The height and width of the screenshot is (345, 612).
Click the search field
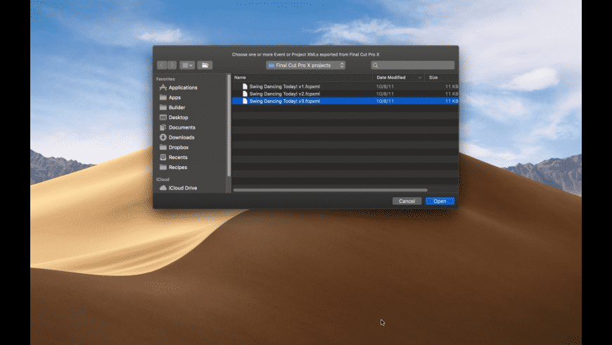tap(413, 65)
